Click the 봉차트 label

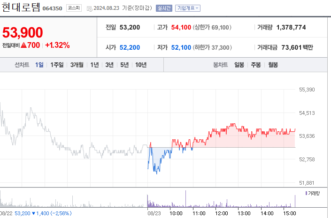pyautogui.click(x=220, y=65)
